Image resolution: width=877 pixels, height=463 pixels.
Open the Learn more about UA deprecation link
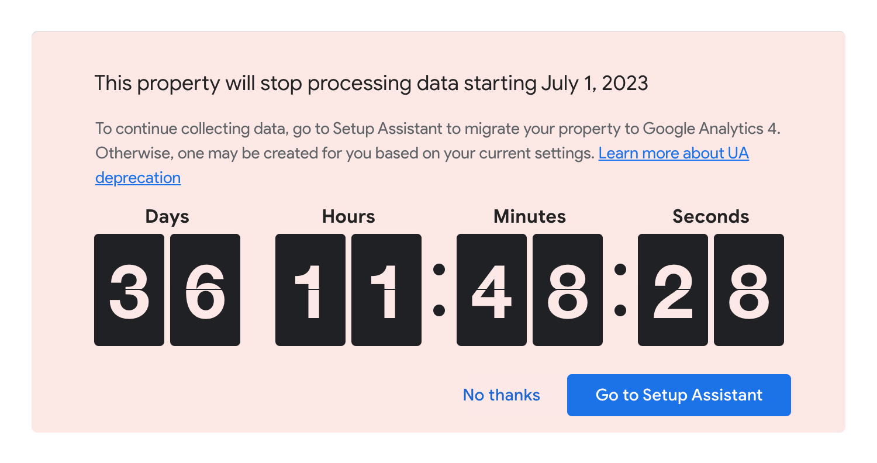click(x=674, y=153)
